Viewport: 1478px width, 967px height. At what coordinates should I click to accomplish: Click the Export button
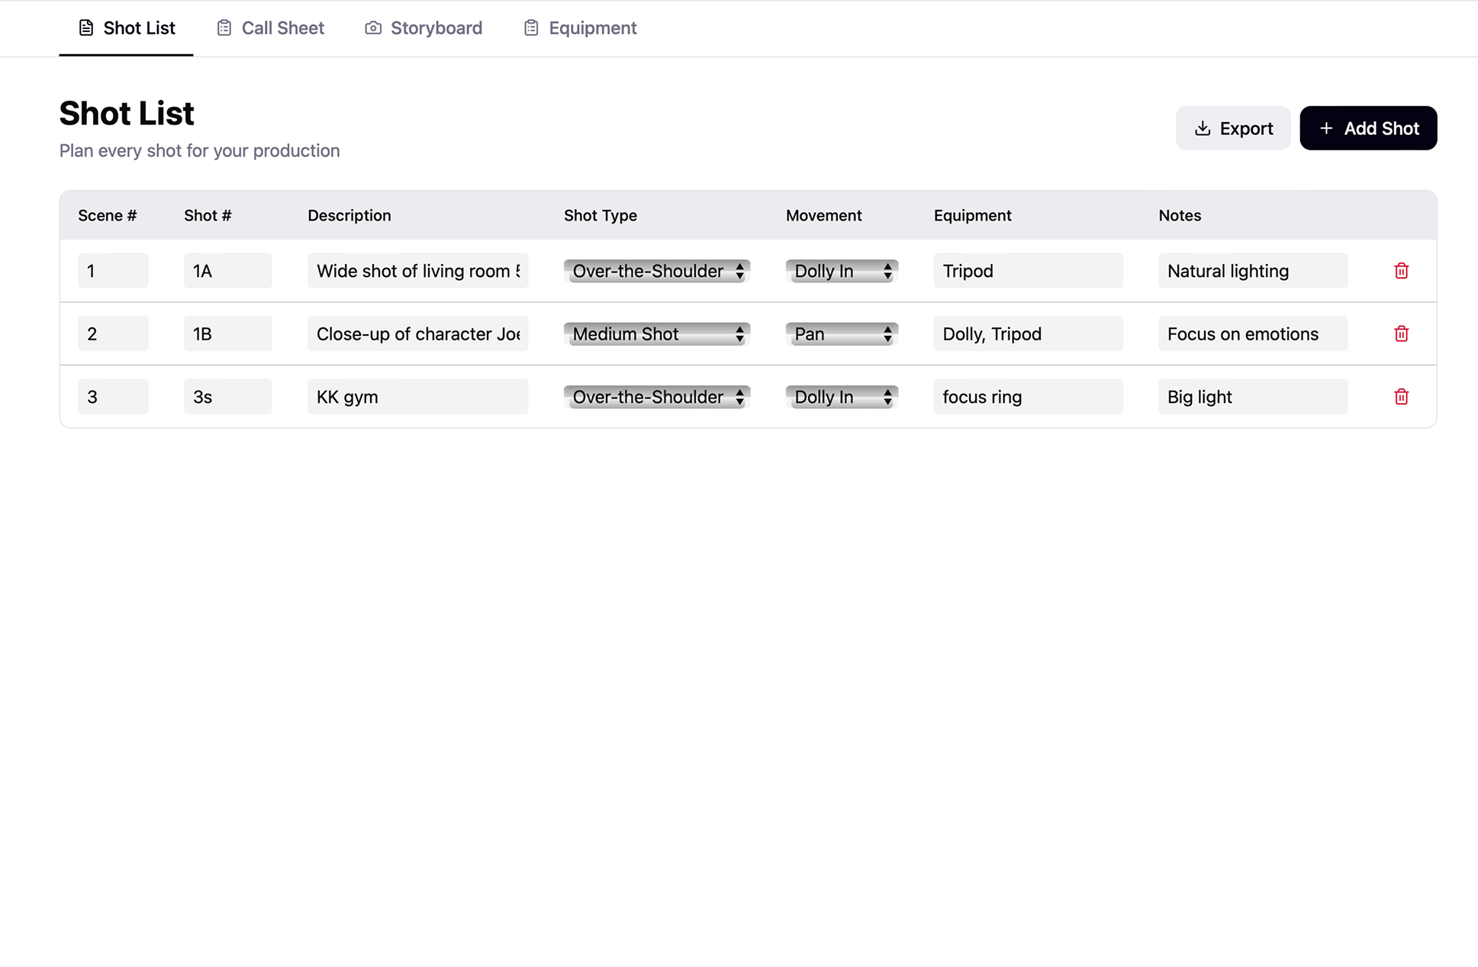click(x=1232, y=128)
